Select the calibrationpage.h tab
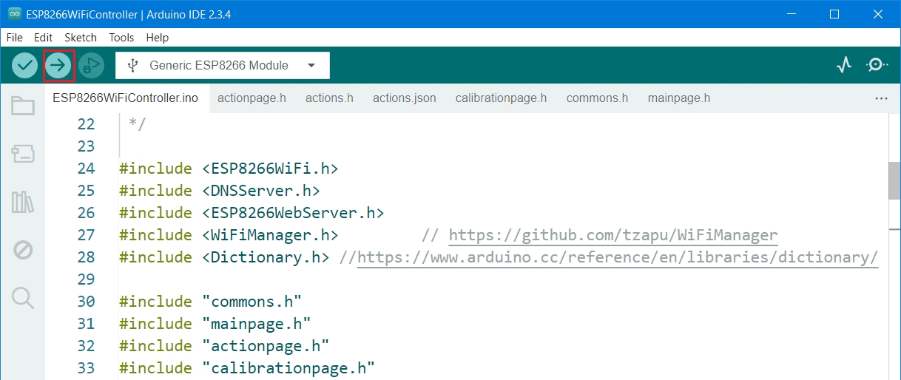 click(x=501, y=98)
